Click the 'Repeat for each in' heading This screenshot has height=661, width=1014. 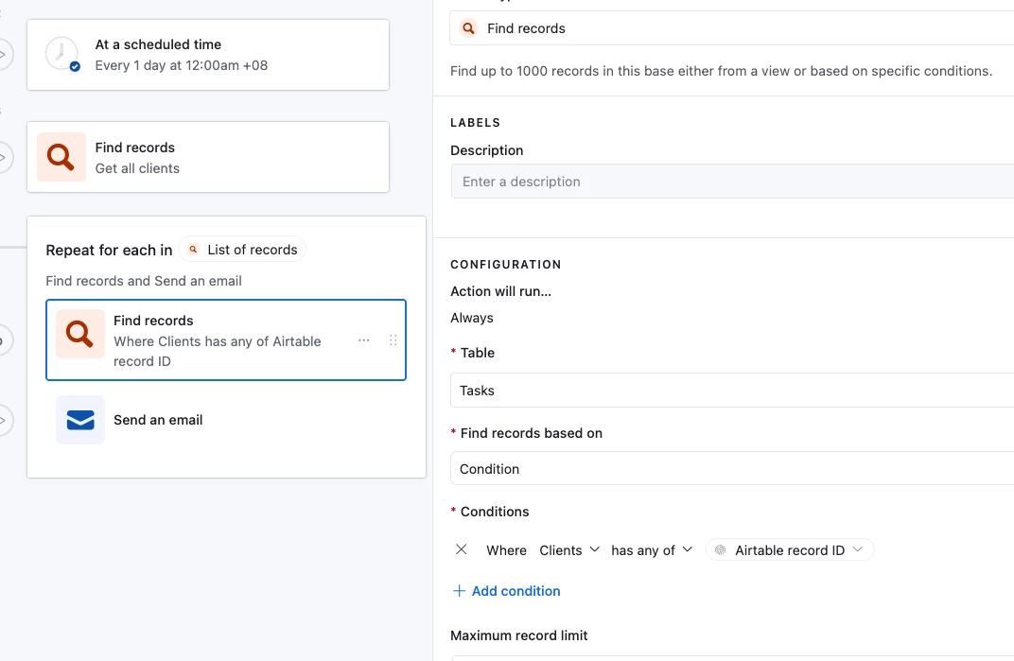click(109, 251)
